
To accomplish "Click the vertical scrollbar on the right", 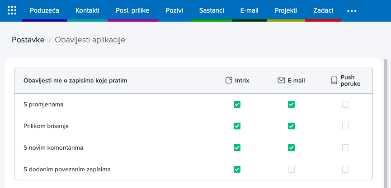I will [386, 124].
